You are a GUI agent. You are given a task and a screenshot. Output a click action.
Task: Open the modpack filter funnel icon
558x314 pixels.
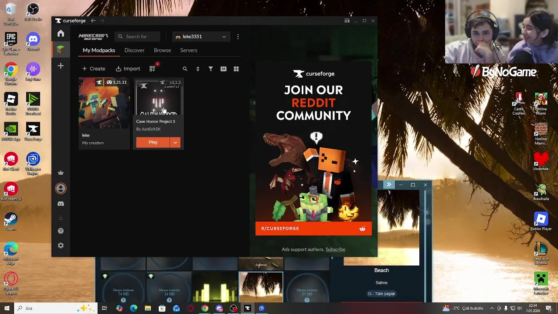(211, 69)
